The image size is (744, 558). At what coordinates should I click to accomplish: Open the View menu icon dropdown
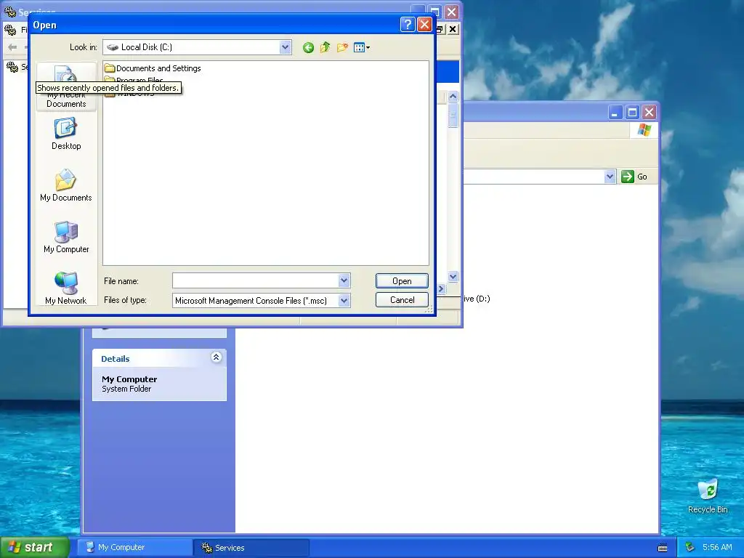point(362,47)
